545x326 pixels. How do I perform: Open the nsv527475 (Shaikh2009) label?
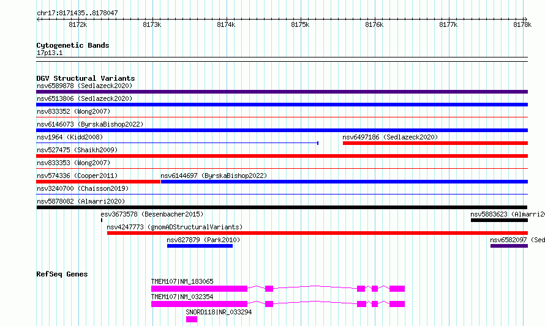(77, 150)
